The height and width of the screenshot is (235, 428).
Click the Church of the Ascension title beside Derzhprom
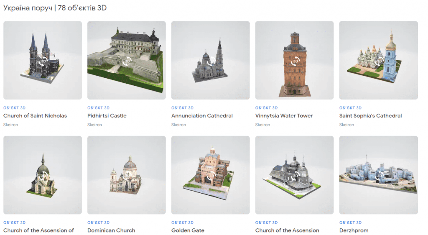coord(287,230)
